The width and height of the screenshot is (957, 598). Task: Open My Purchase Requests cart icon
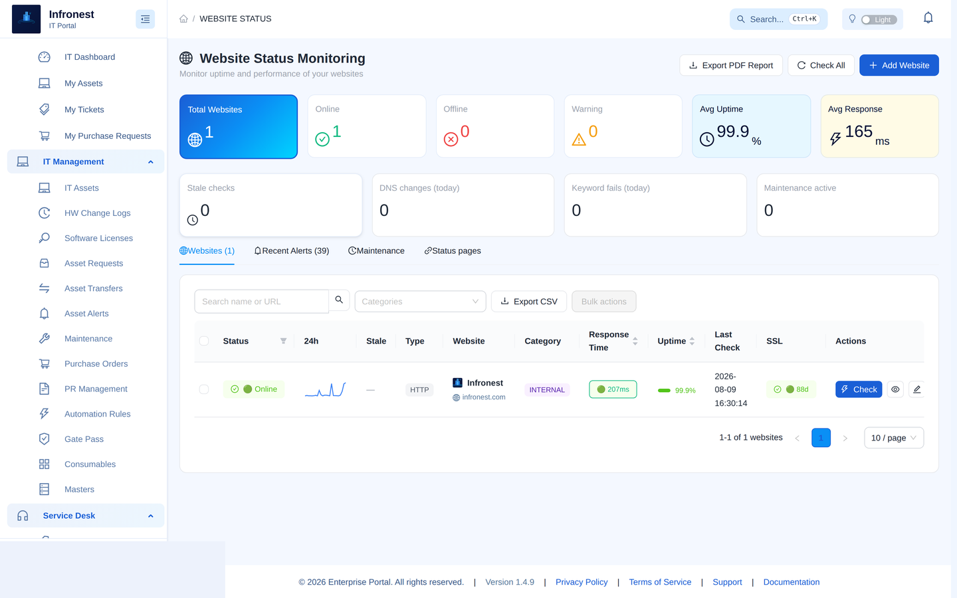(x=45, y=136)
